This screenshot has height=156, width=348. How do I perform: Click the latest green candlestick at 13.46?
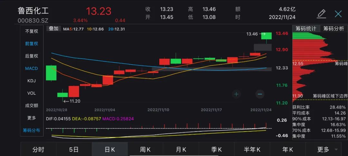coord(266,36)
